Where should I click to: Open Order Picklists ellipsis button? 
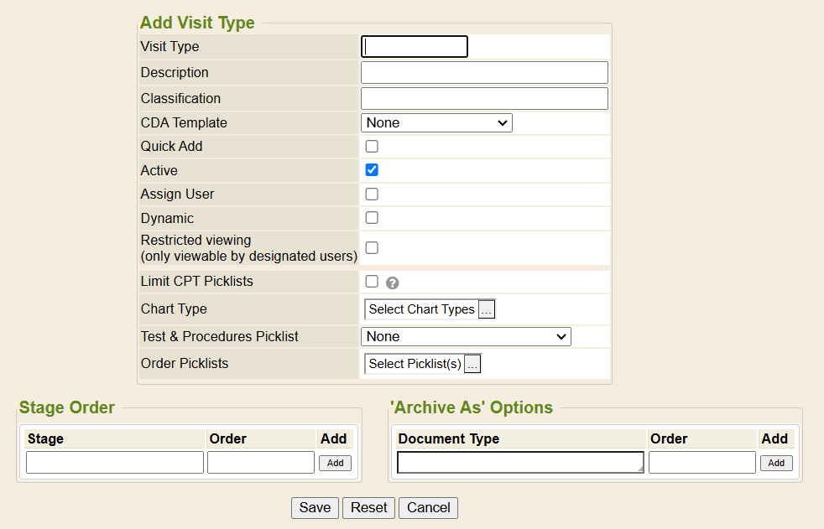click(472, 364)
